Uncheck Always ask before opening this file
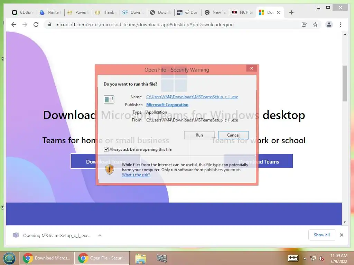Screen dimensions: 354x265 click(106, 149)
